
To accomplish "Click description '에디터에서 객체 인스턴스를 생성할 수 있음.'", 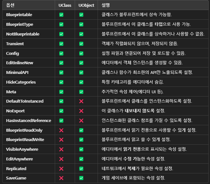I will pyautogui.click(x=142, y=63).
